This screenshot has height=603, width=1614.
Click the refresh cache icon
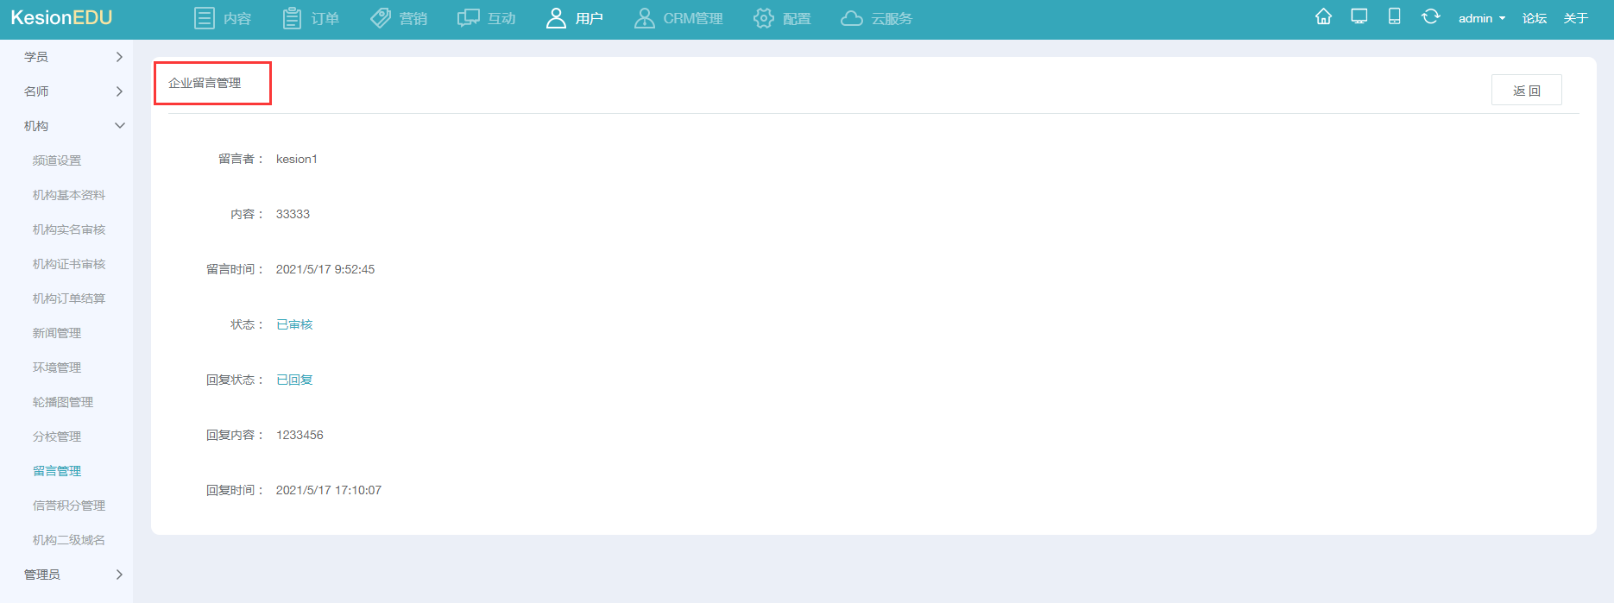pos(1430,17)
